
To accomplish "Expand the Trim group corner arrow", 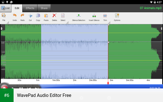I will [109, 22].
